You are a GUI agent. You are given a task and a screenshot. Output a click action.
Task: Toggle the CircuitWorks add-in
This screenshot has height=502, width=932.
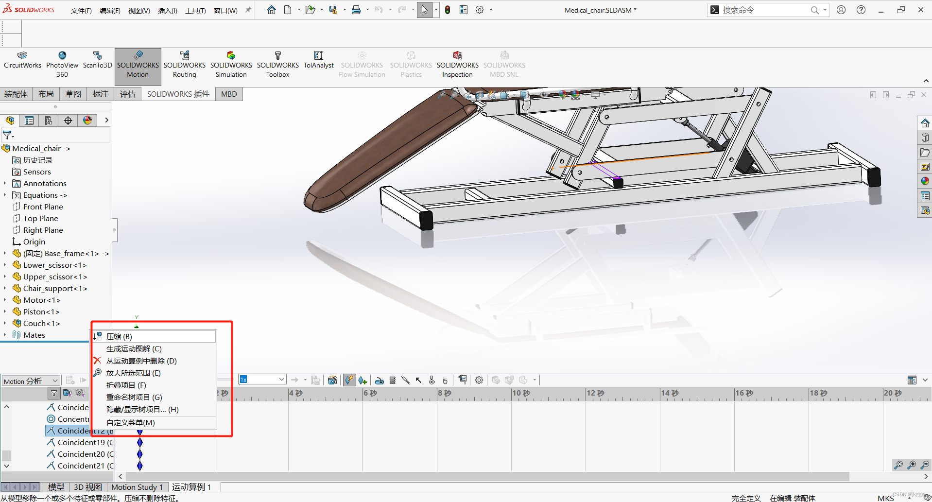pos(22,60)
